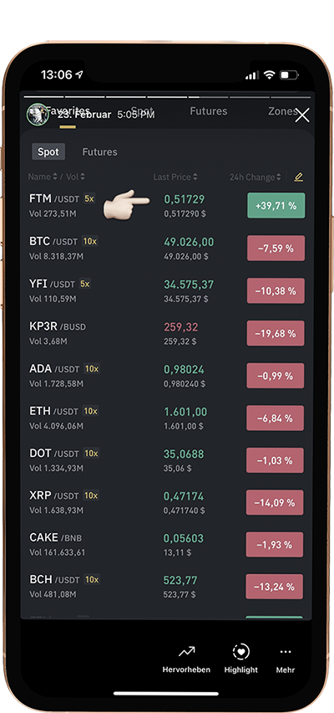Tap the Hervorheben trending arrow icon
Screen dimensions: 334x713
pyautogui.click(x=186, y=652)
